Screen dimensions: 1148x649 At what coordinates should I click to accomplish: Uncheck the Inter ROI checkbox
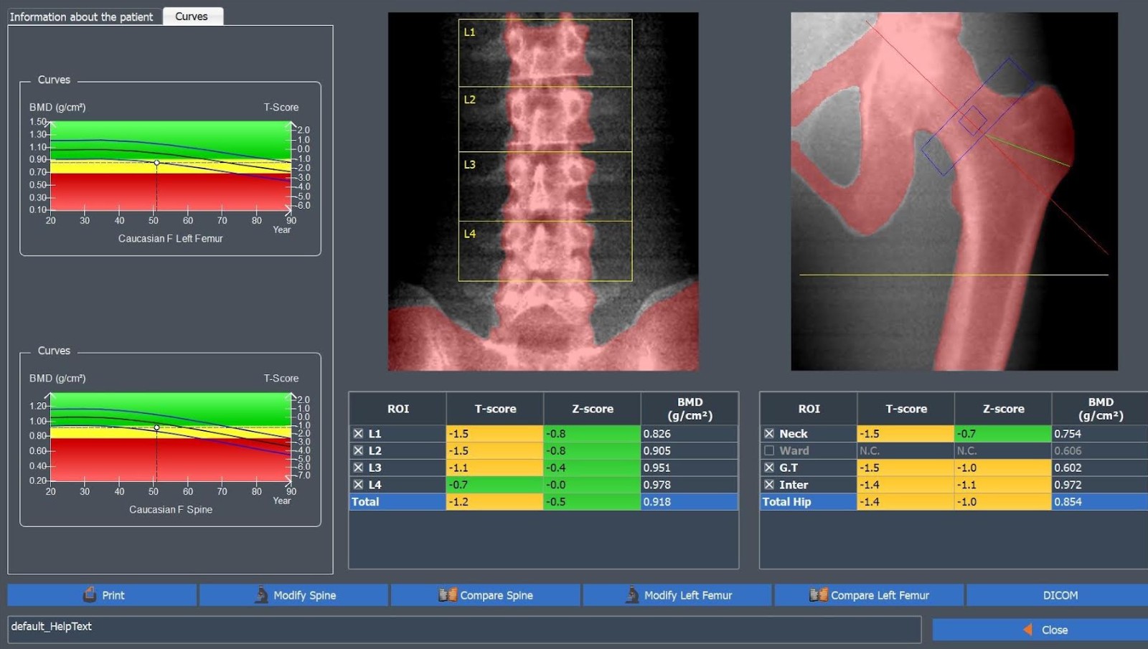(769, 485)
